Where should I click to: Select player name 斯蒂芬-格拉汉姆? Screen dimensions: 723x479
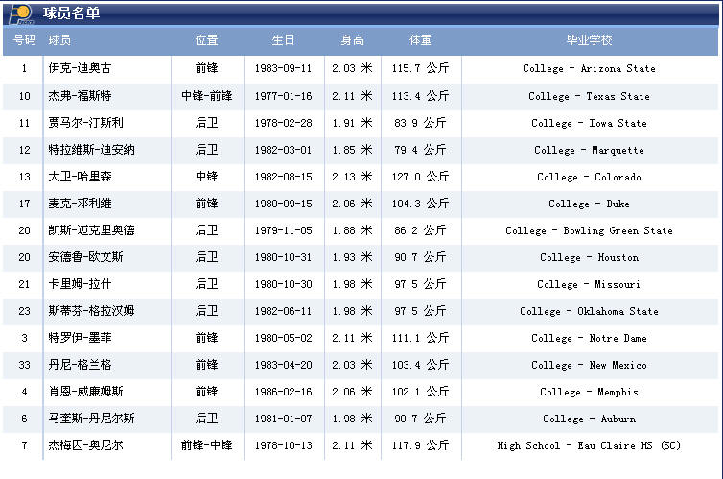pyautogui.click(x=91, y=311)
